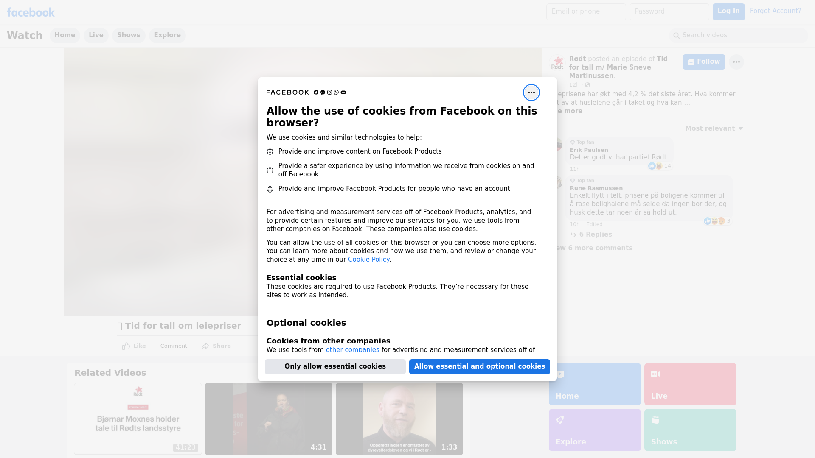This screenshot has width=815, height=458.
Task: Open the pink Live tile
Action: tap(690, 384)
